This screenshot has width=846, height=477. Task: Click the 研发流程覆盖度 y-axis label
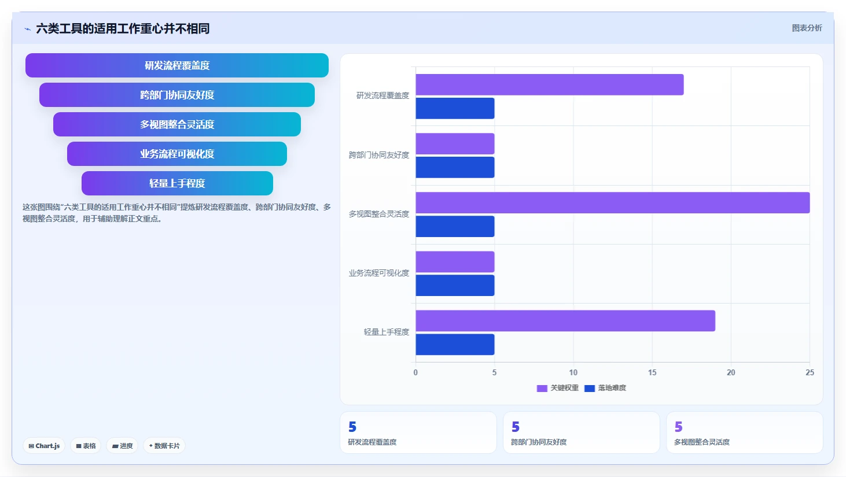[382, 96]
